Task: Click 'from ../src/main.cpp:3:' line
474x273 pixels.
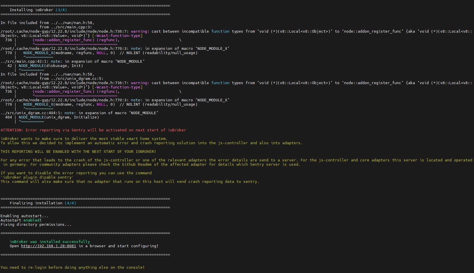Action: pos(66,27)
